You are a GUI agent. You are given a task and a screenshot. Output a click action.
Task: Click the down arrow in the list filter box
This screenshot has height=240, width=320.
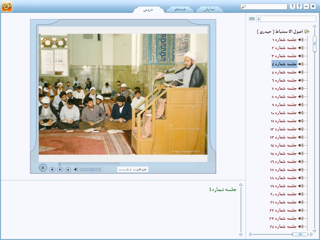coord(259,19)
